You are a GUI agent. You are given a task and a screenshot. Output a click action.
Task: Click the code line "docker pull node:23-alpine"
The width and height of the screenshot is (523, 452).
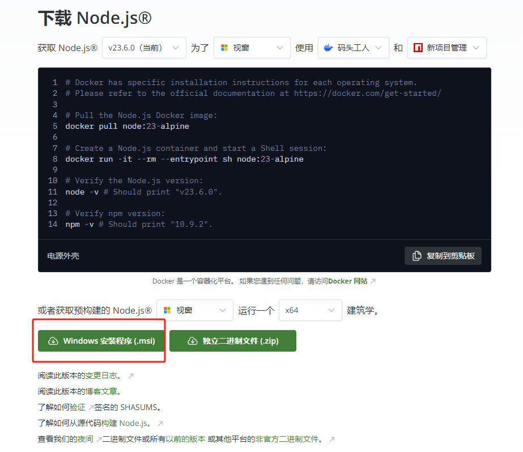tap(127, 126)
